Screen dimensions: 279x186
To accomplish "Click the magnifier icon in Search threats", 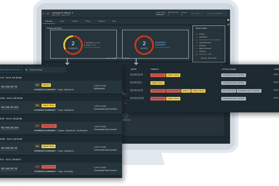I will point(26,70).
